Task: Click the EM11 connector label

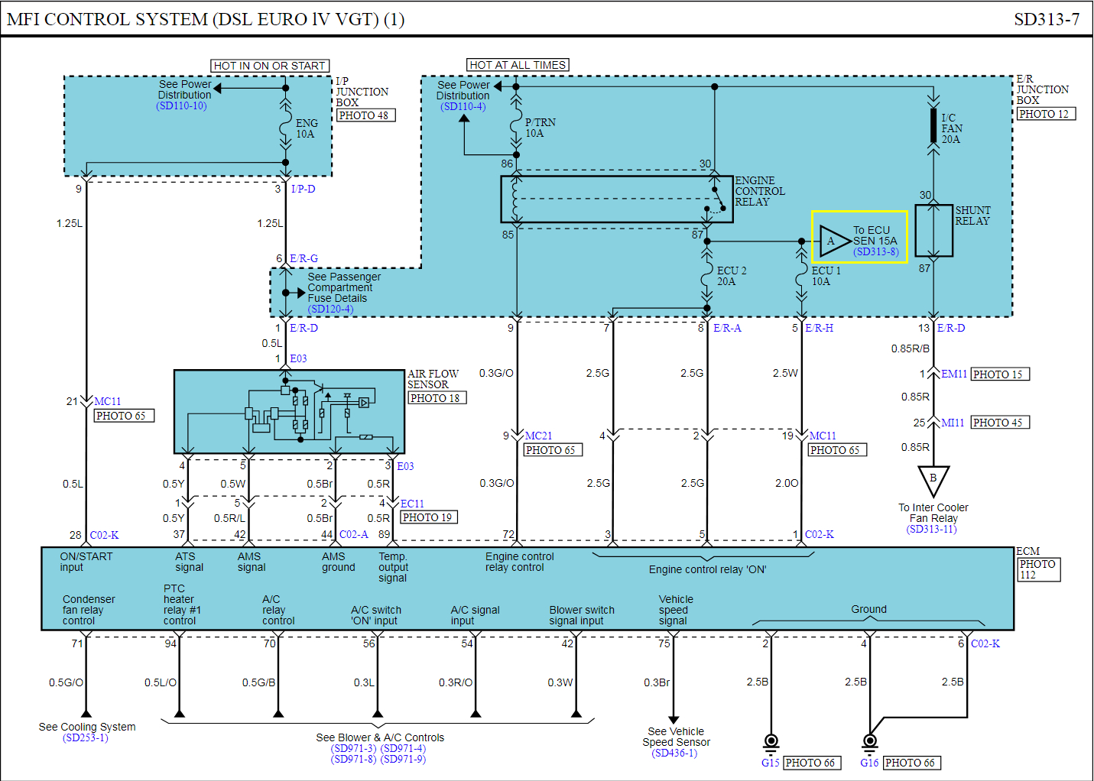Action: tap(954, 374)
